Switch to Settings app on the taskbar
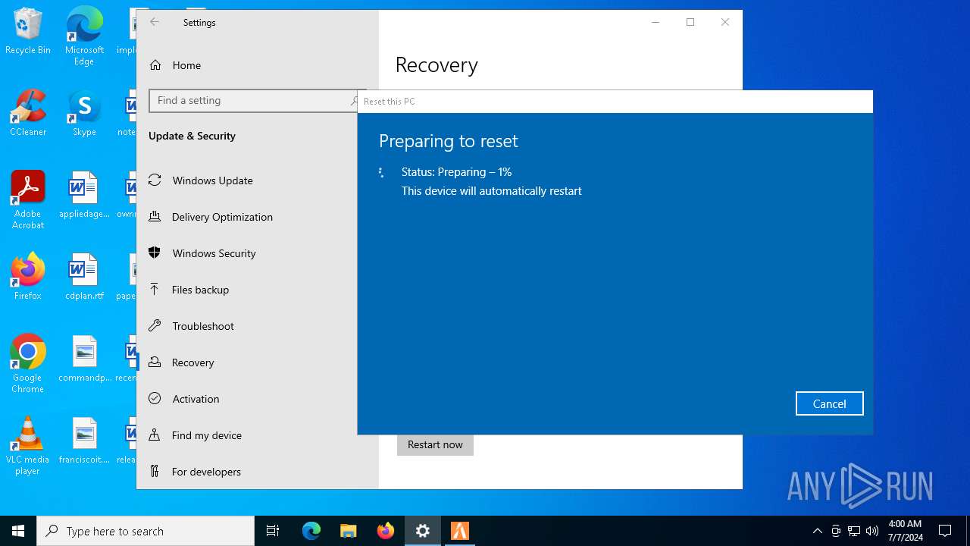Viewport: 970px width, 546px height. pyautogui.click(x=423, y=531)
